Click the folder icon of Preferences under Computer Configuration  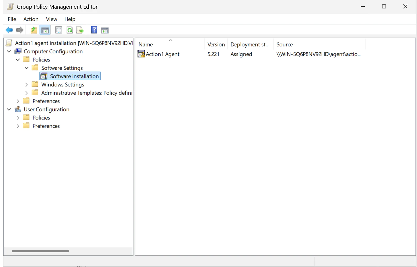click(26, 101)
